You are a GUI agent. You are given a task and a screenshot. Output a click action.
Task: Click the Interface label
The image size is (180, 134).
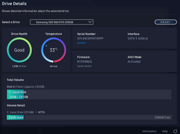click(134, 34)
